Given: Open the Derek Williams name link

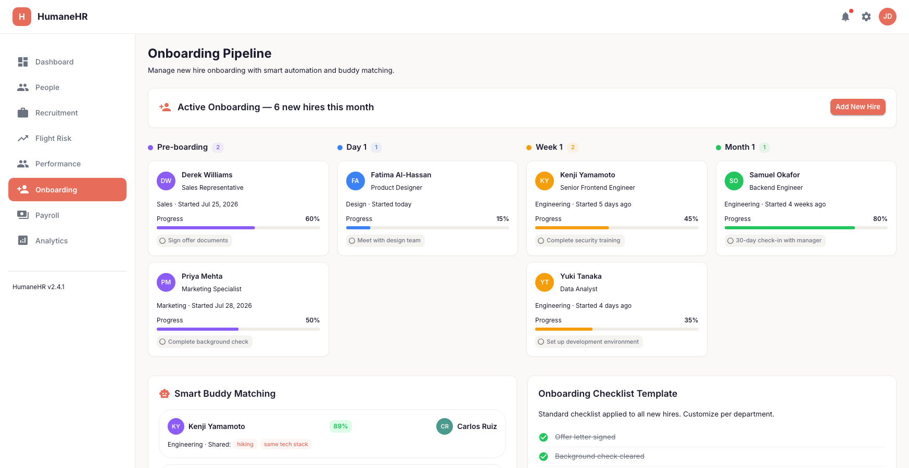Looking at the screenshot, I should 207,175.
